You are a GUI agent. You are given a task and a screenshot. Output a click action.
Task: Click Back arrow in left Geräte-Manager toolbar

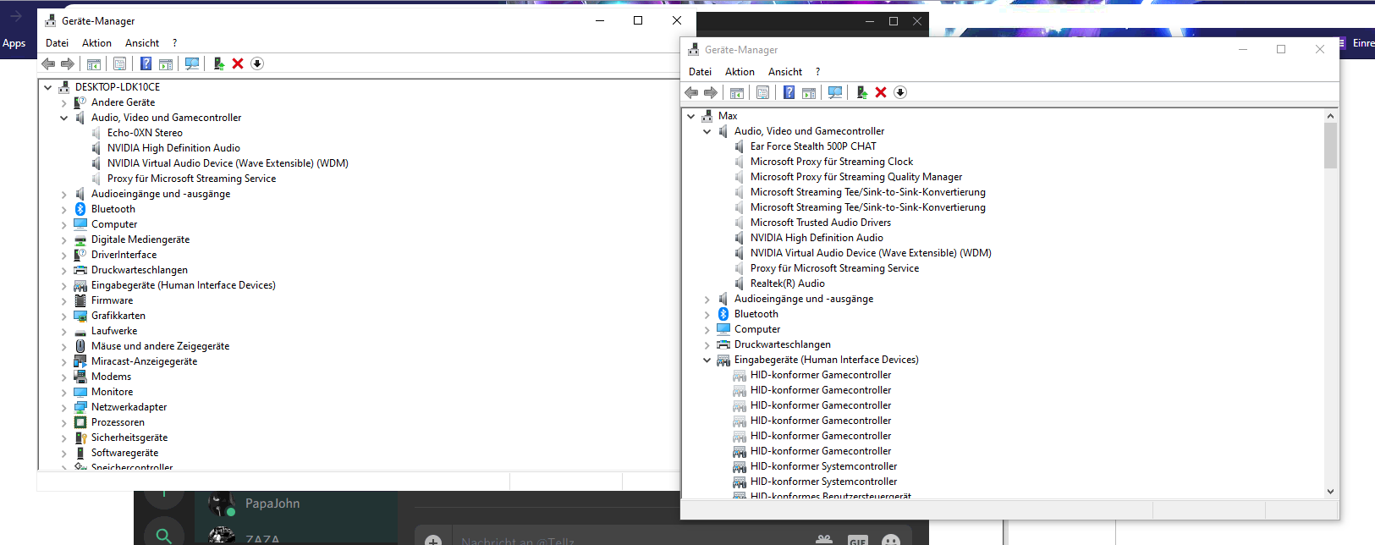coord(48,63)
